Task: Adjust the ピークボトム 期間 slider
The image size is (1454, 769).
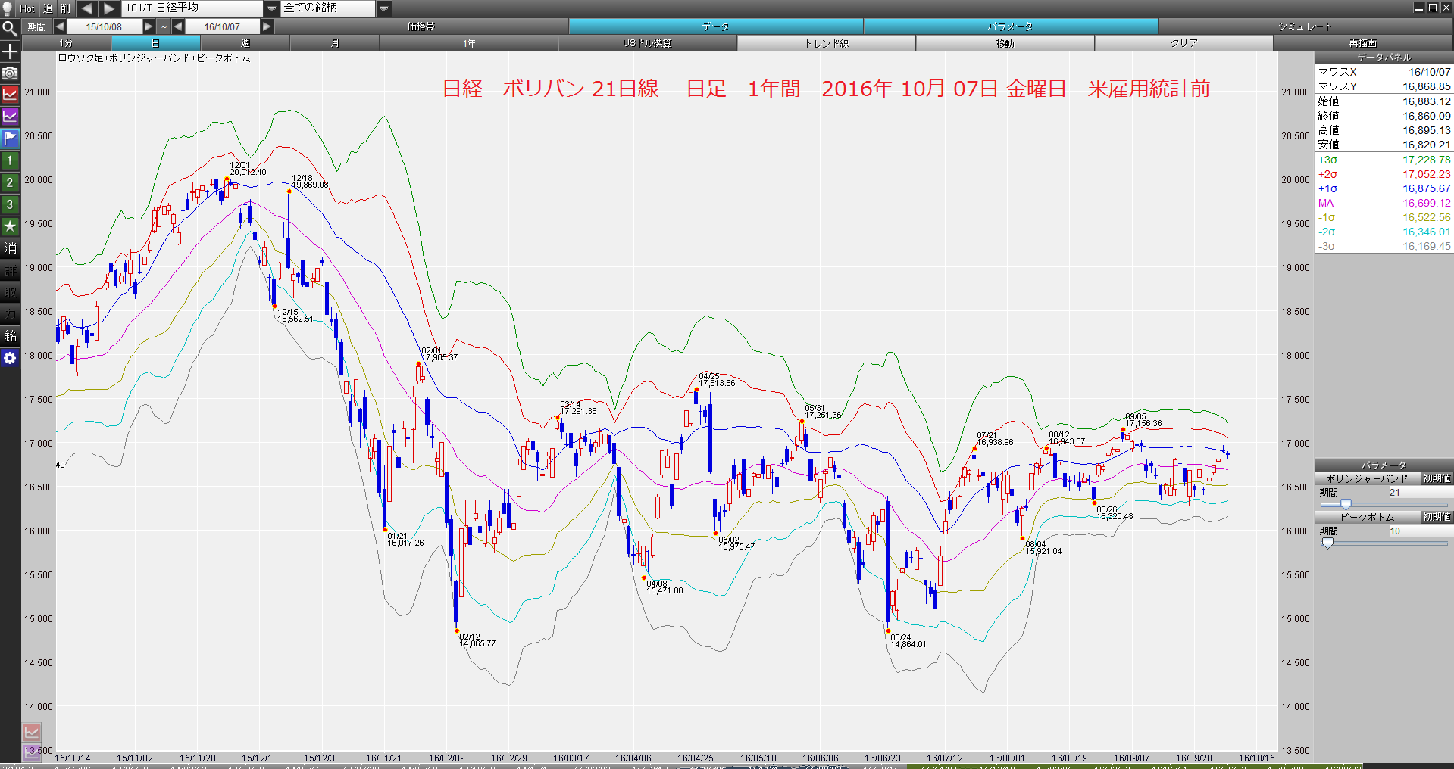Action: [1327, 543]
